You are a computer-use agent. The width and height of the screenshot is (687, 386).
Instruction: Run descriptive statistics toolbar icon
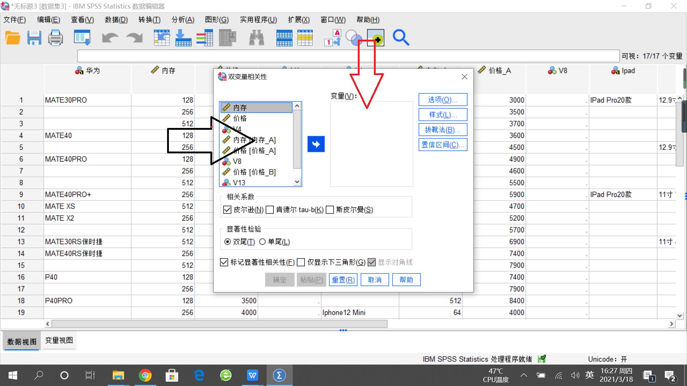(x=228, y=38)
